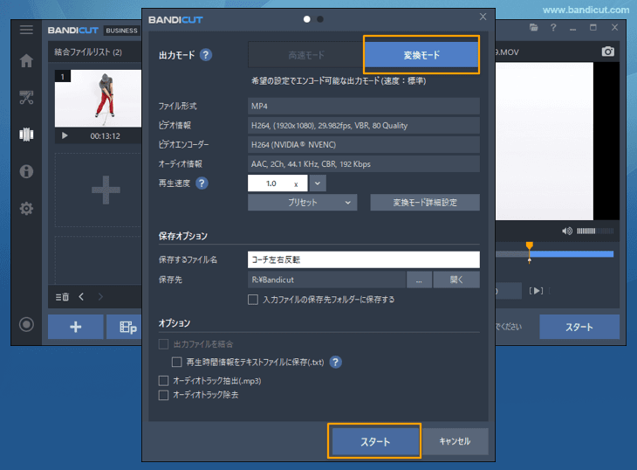Select the Cut mode scissors icon
This screenshot has width=637, height=470.
[26, 97]
